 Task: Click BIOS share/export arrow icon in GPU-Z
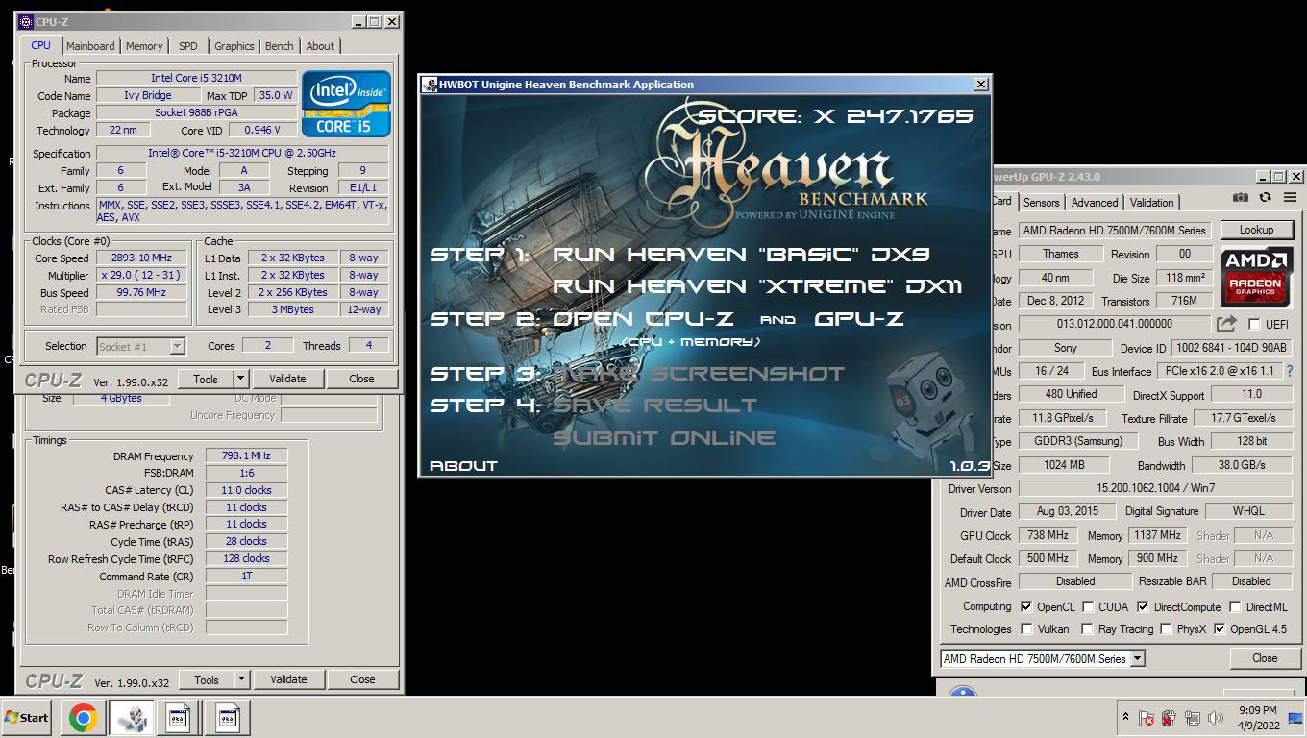[x=1226, y=324]
